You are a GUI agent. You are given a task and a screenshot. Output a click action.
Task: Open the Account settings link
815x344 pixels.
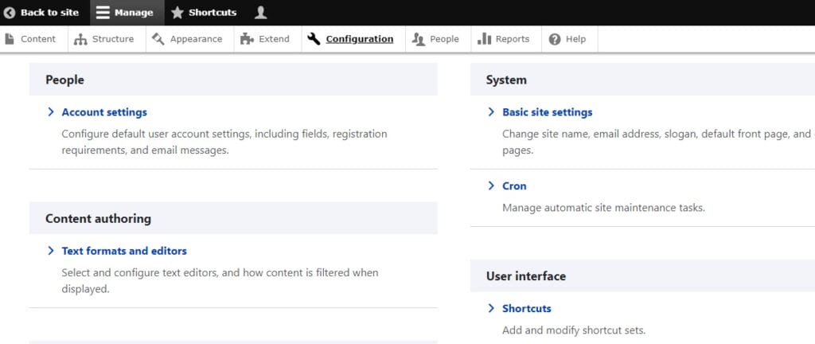coord(104,111)
